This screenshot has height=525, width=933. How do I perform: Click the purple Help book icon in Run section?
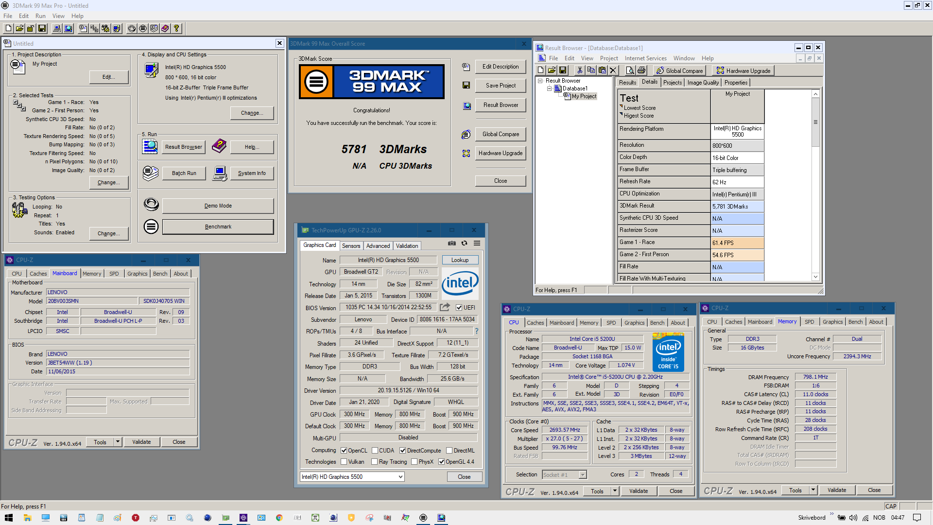point(219,145)
